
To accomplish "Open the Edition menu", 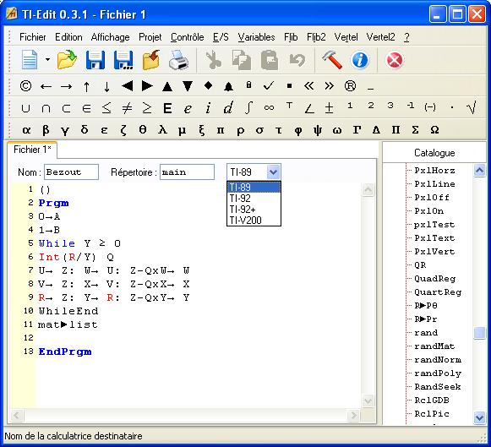I will coord(68,37).
